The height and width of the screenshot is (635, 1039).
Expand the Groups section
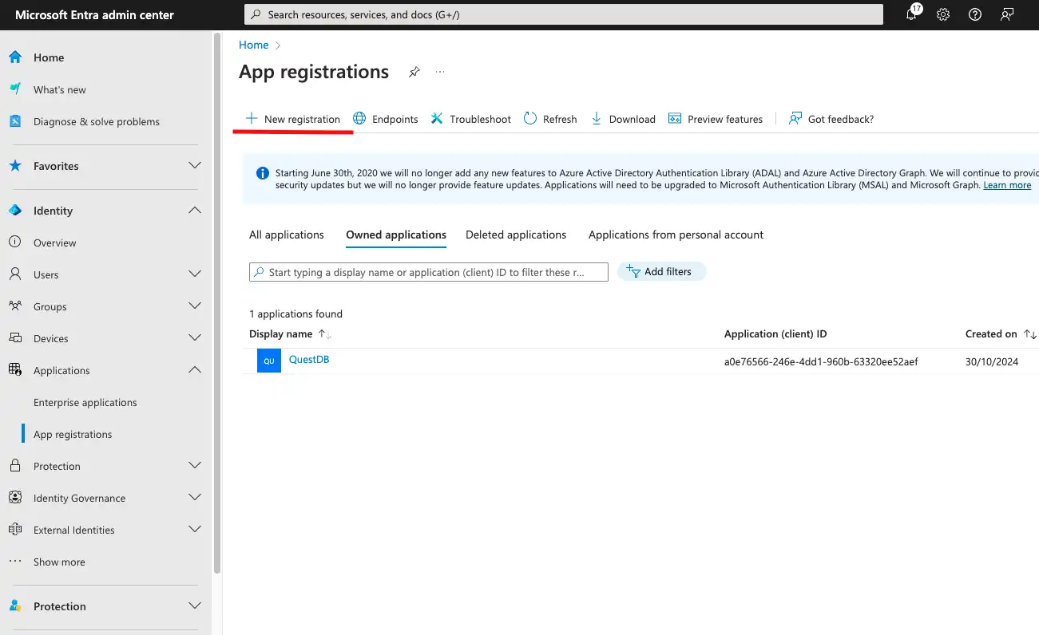194,306
